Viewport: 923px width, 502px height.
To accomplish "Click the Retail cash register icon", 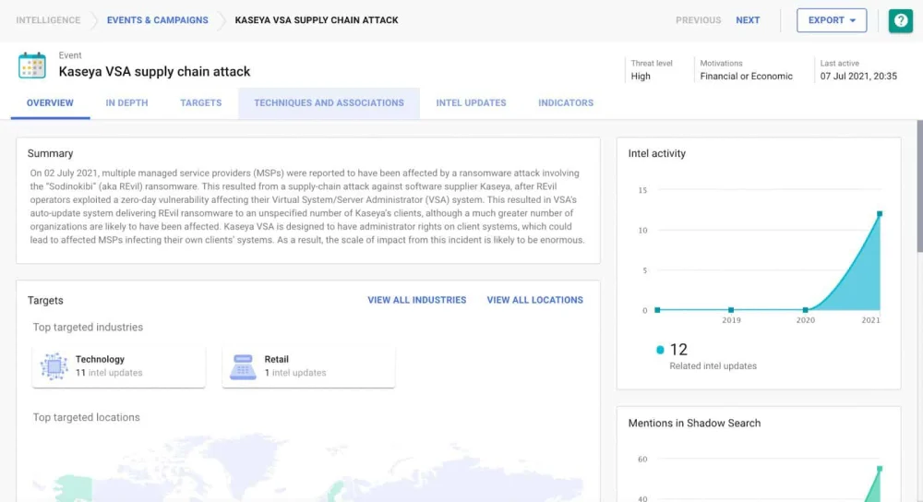I will pos(243,366).
